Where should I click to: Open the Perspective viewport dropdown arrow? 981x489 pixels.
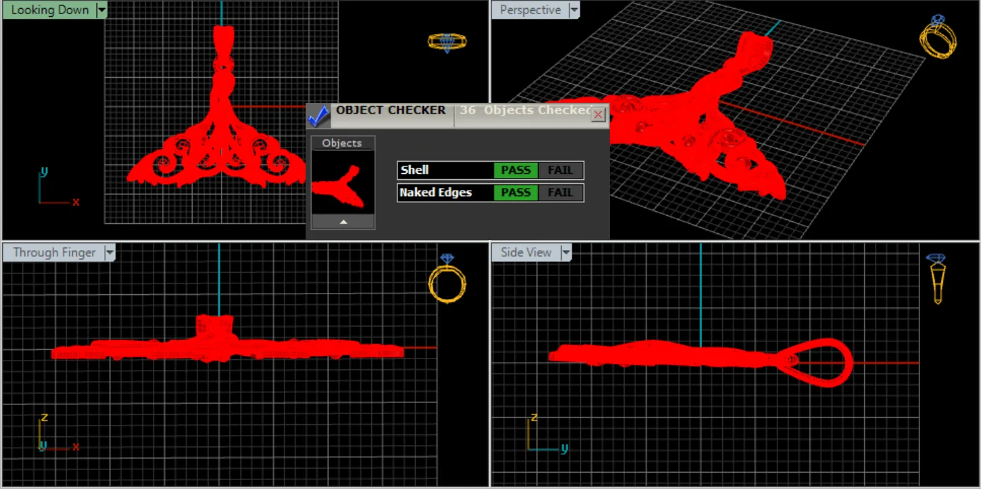(x=574, y=10)
